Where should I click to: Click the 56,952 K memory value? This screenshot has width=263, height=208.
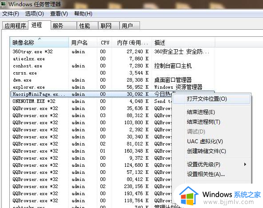coord(138,87)
